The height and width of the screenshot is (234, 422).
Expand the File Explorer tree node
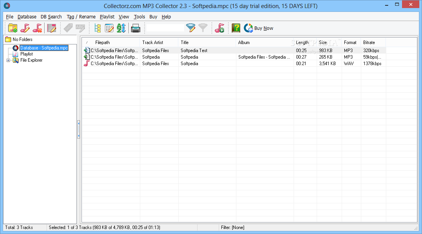[8, 60]
